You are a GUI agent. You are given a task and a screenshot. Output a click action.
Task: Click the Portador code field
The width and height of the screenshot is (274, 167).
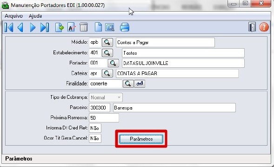click(98, 63)
